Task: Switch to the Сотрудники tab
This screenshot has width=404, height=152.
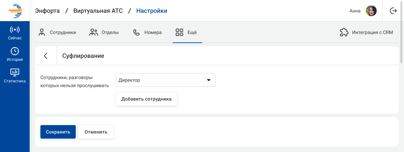Action: [57, 33]
